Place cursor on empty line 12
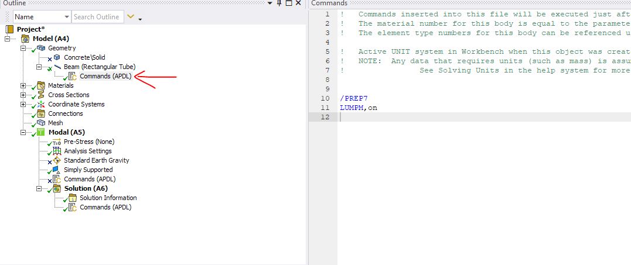The height and width of the screenshot is (265, 631). click(485, 117)
